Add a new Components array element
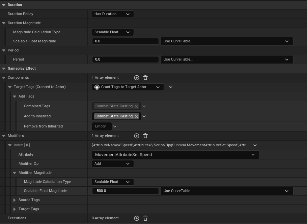 coord(137,78)
